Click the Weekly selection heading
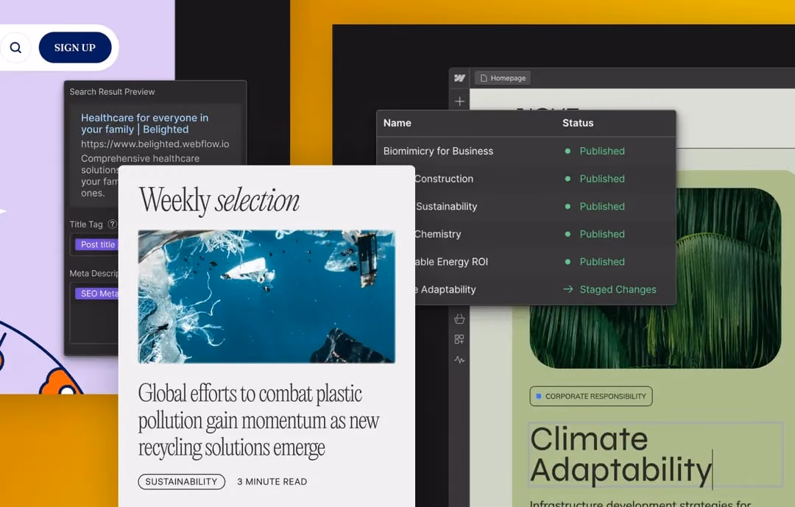Screen dimensions: 795x507 (x=219, y=200)
